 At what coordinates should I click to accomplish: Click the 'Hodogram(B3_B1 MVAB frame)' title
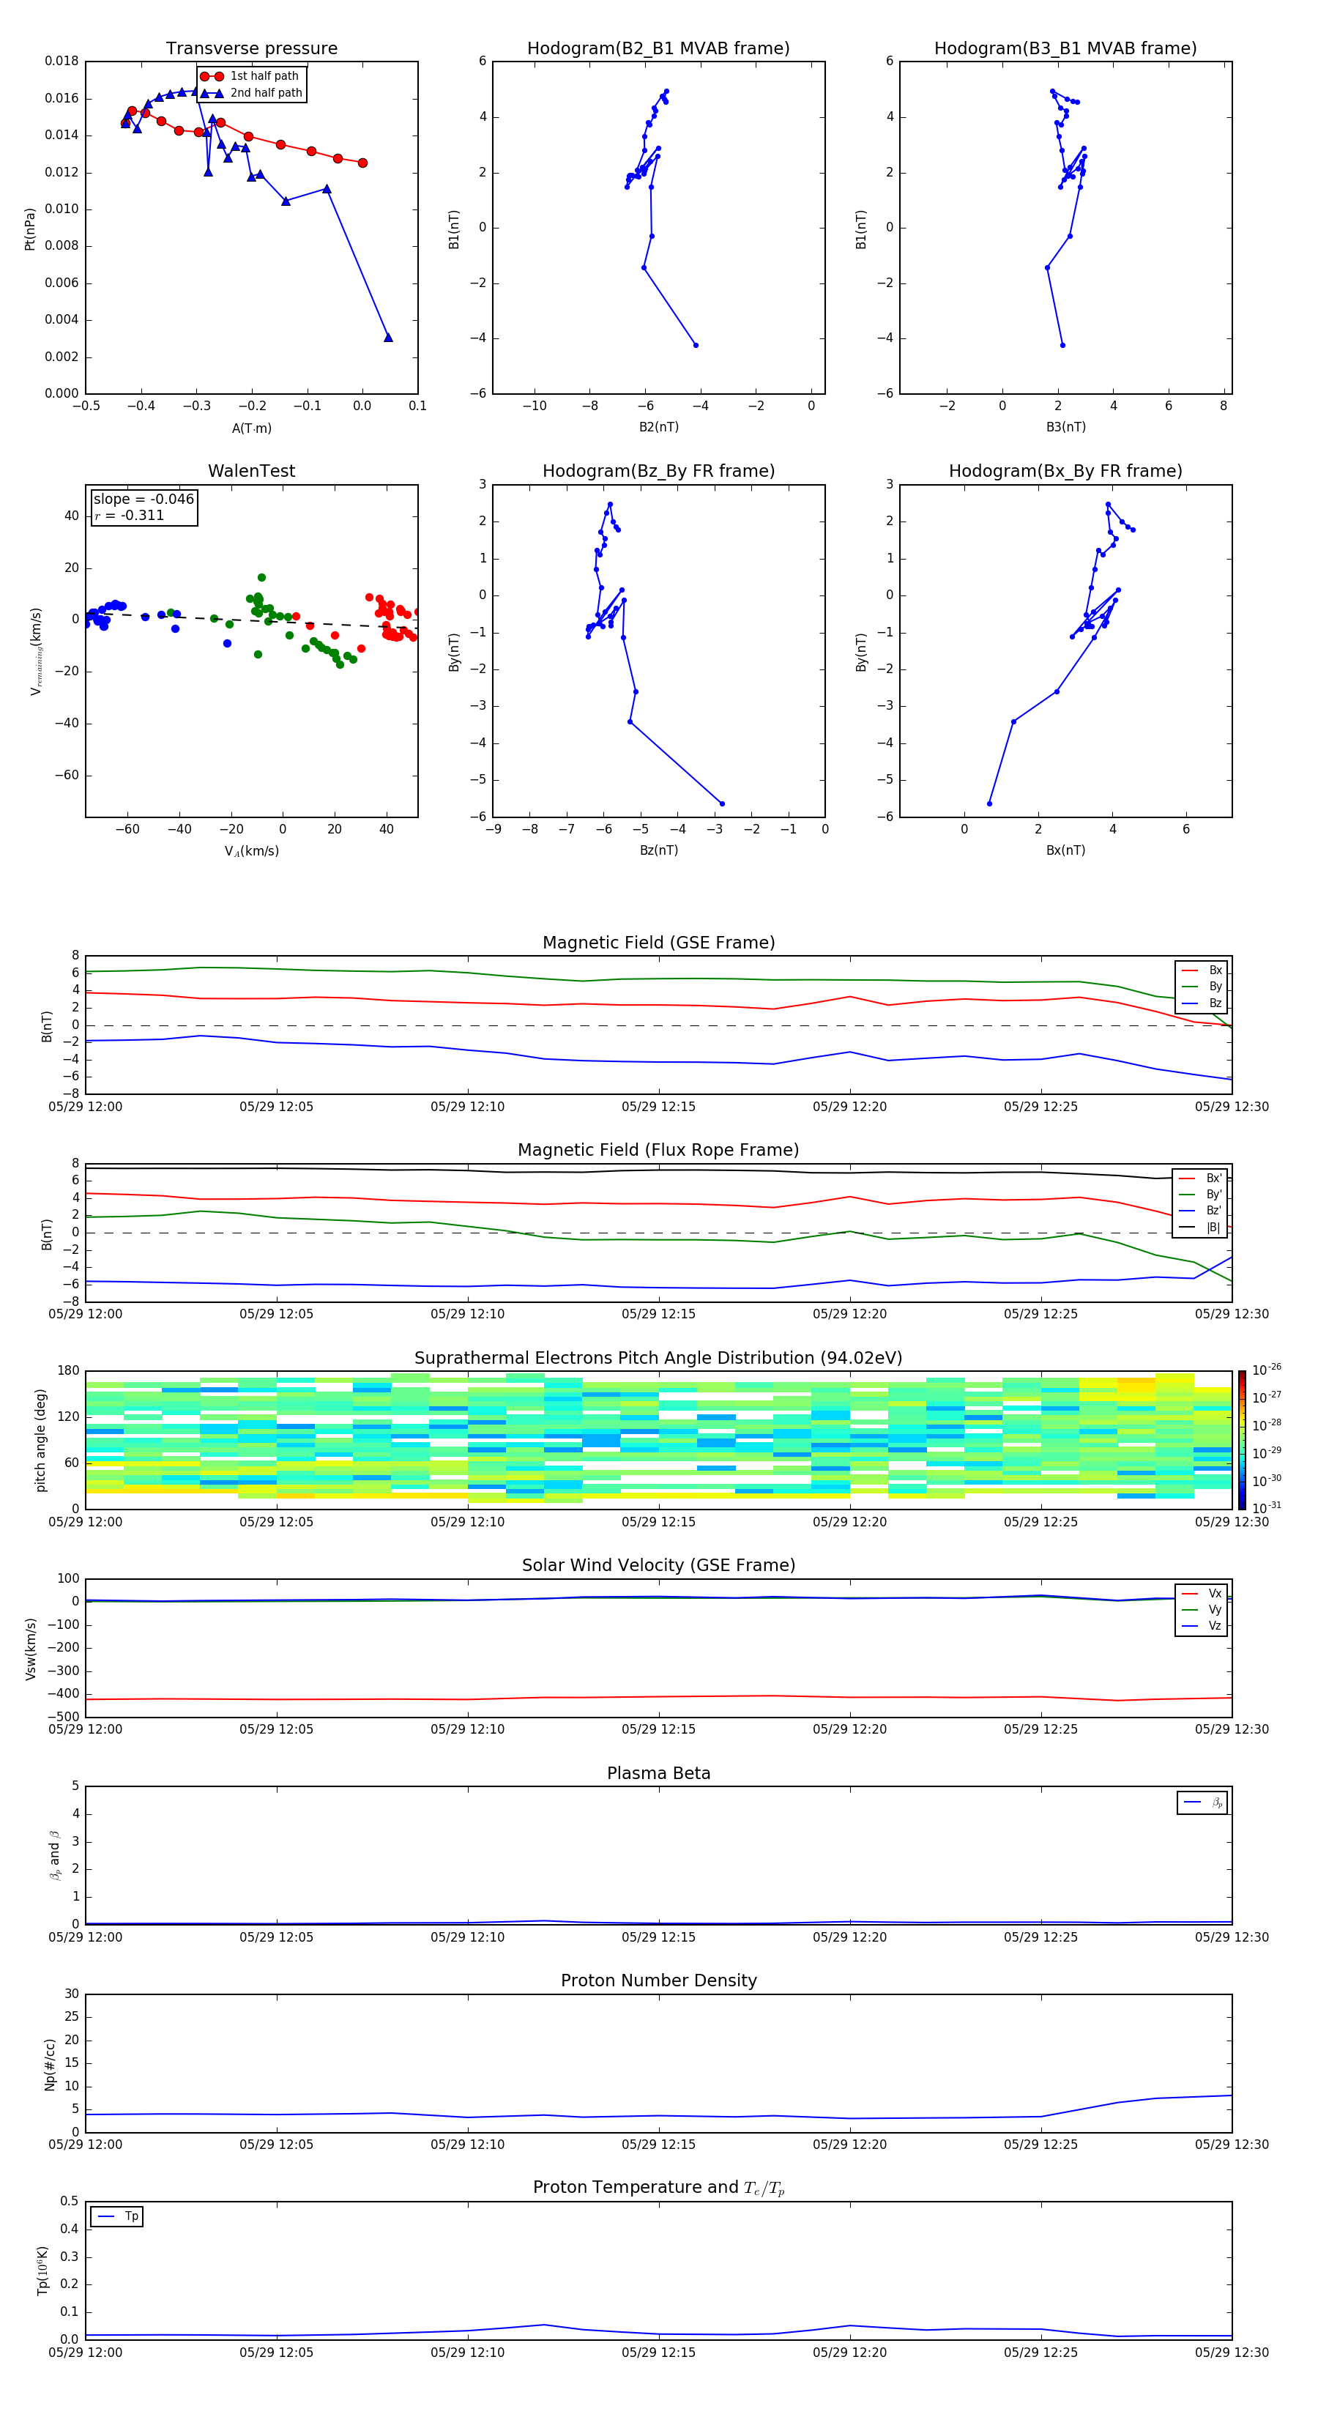click(x=1065, y=49)
